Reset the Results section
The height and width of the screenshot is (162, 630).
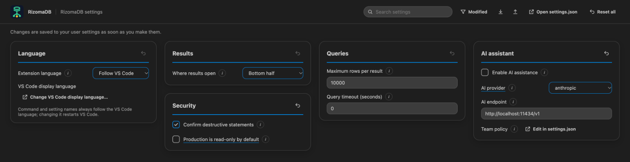pyautogui.click(x=298, y=53)
